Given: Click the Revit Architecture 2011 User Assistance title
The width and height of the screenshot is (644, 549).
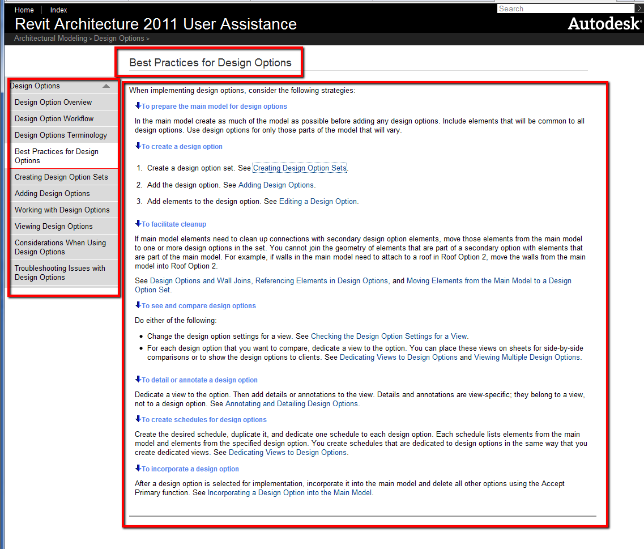Looking at the screenshot, I should click(156, 24).
